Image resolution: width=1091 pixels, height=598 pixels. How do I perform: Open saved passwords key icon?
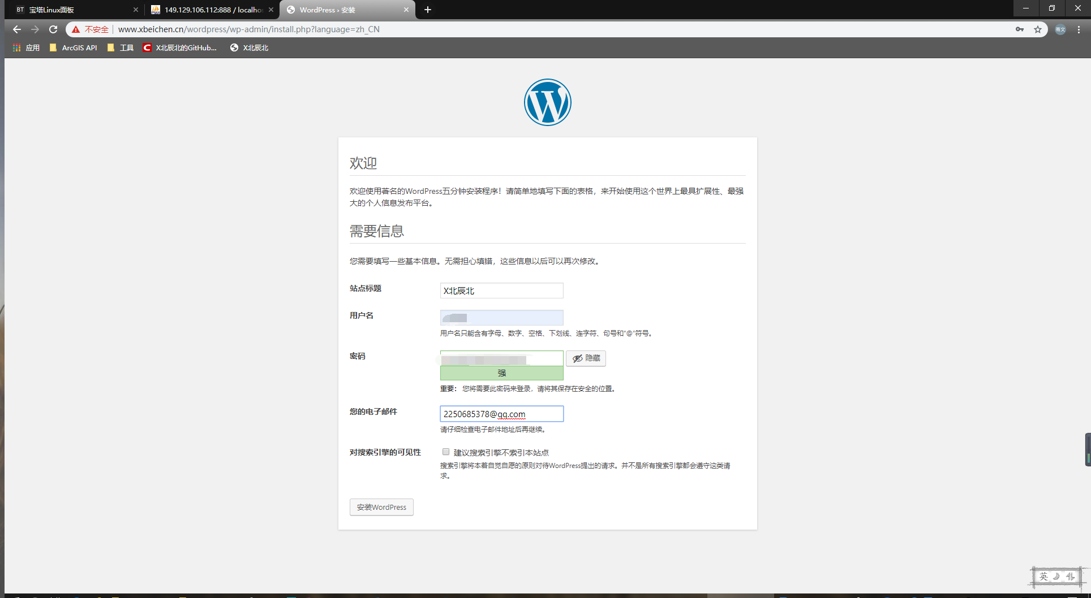[1020, 29]
